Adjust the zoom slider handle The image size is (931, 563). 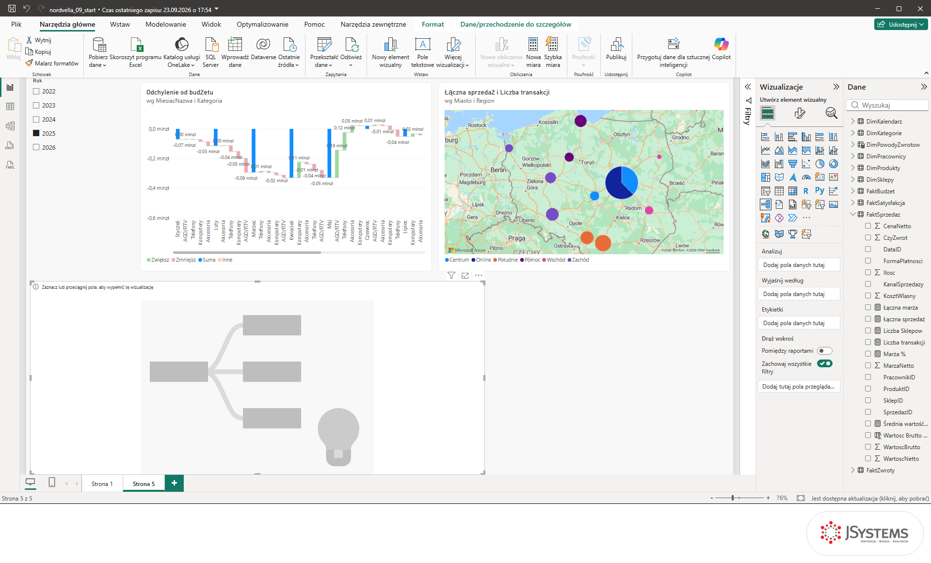(733, 498)
